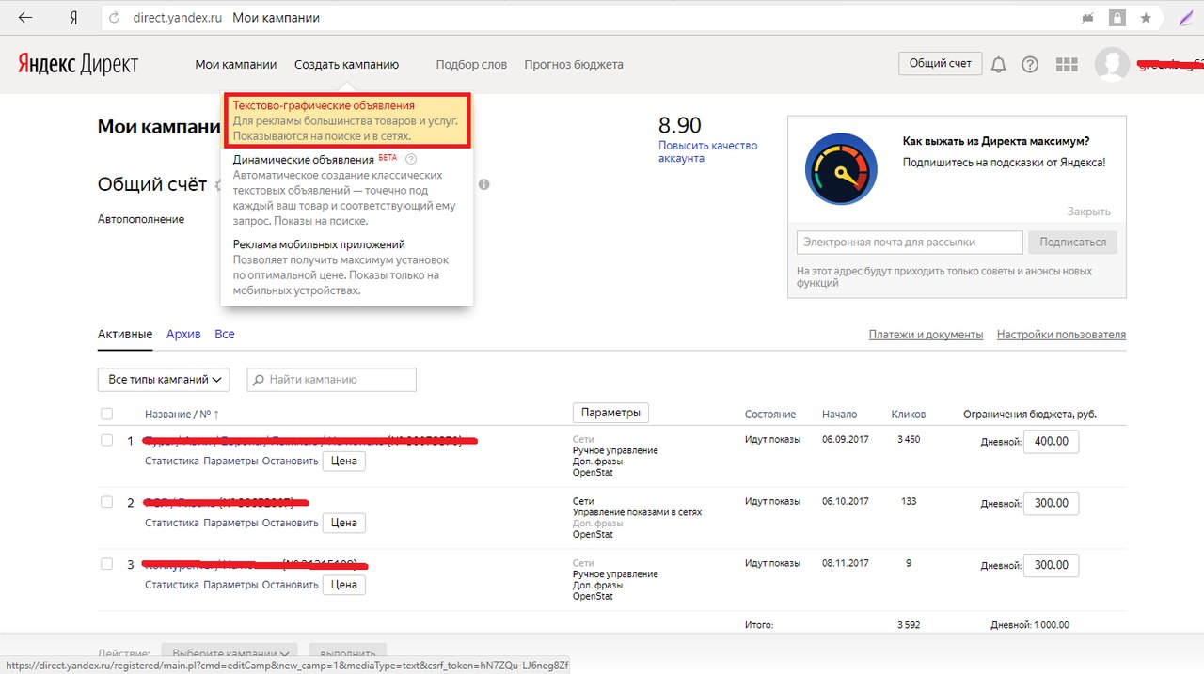Click 'Остановить' for campaign 2
The height and width of the screenshot is (674, 1204).
291,523
